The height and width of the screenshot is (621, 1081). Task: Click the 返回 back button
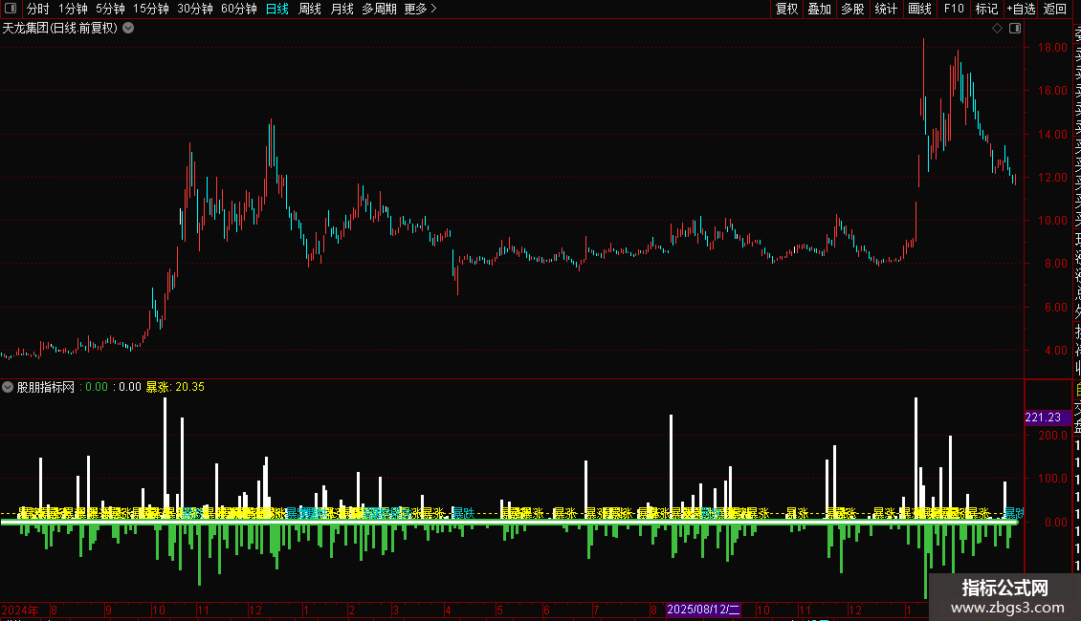coord(1055,9)
